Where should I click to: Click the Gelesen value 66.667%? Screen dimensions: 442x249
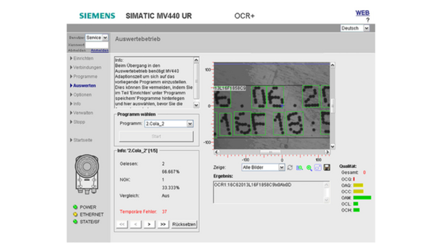(171, 172)
